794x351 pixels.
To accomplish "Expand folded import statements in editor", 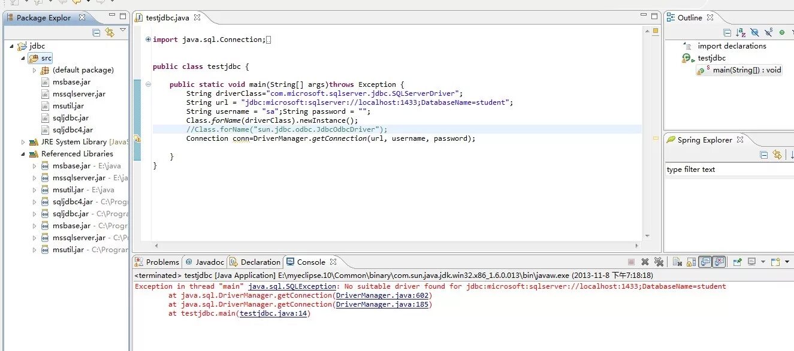I will pos(148,40).
